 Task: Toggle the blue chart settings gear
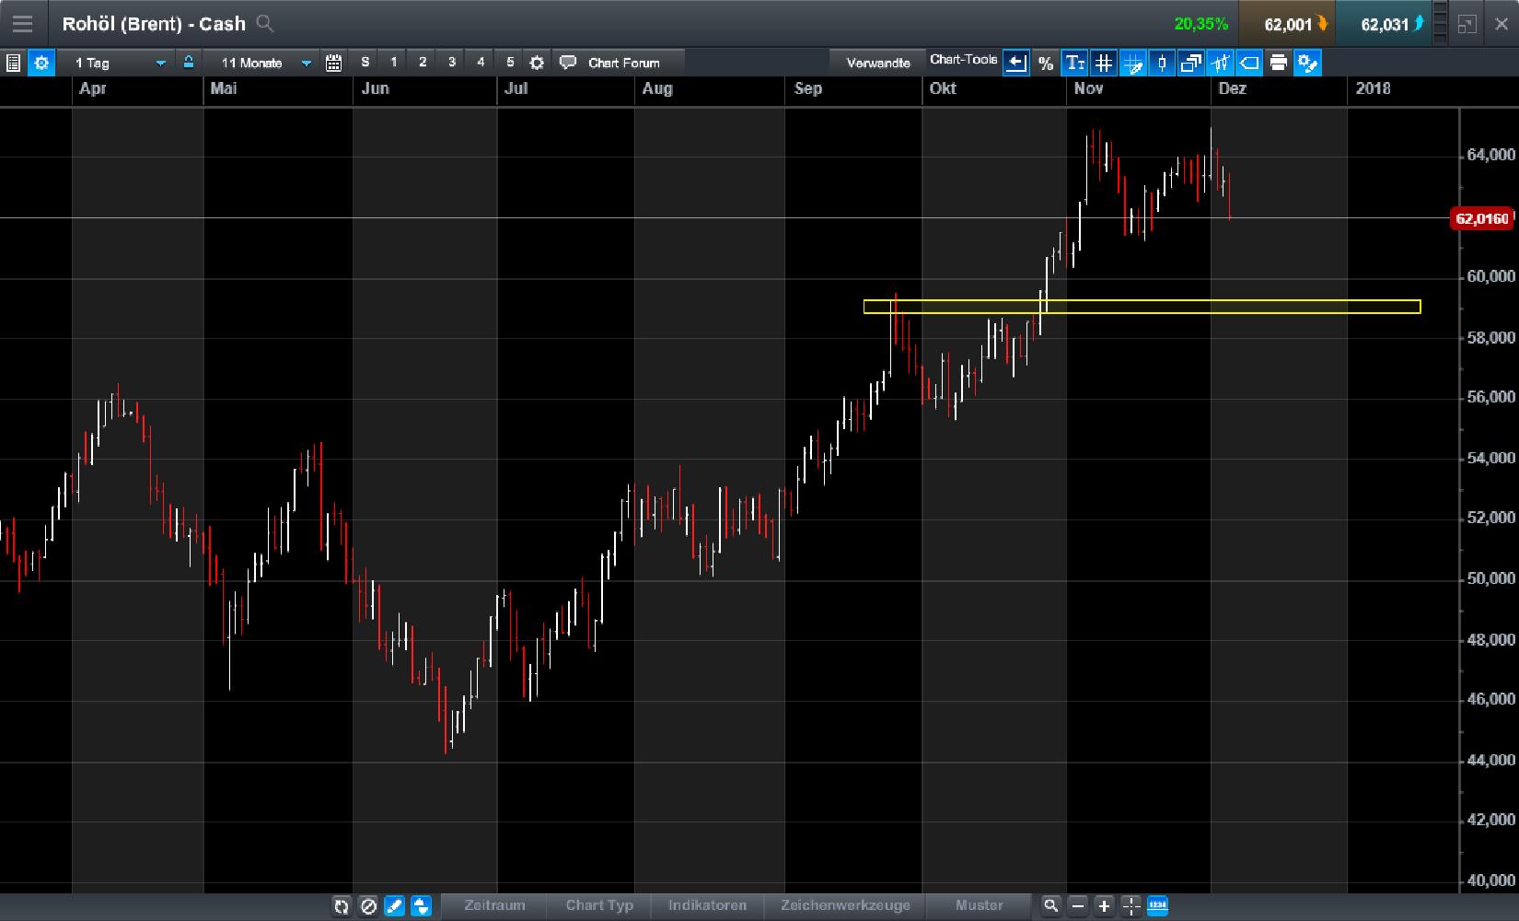click(41, 63)
